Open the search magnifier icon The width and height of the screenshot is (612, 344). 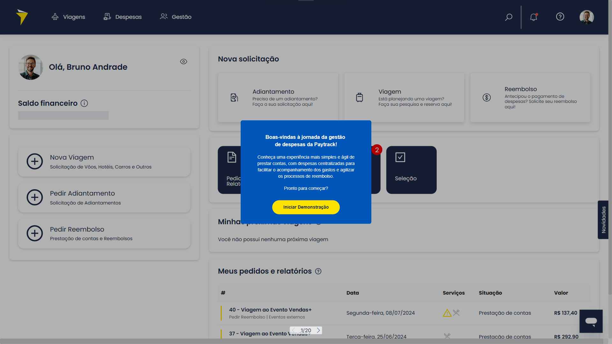pos(509,17)
